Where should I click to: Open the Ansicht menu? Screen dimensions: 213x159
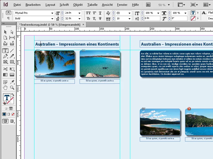[x=107, y=5]
